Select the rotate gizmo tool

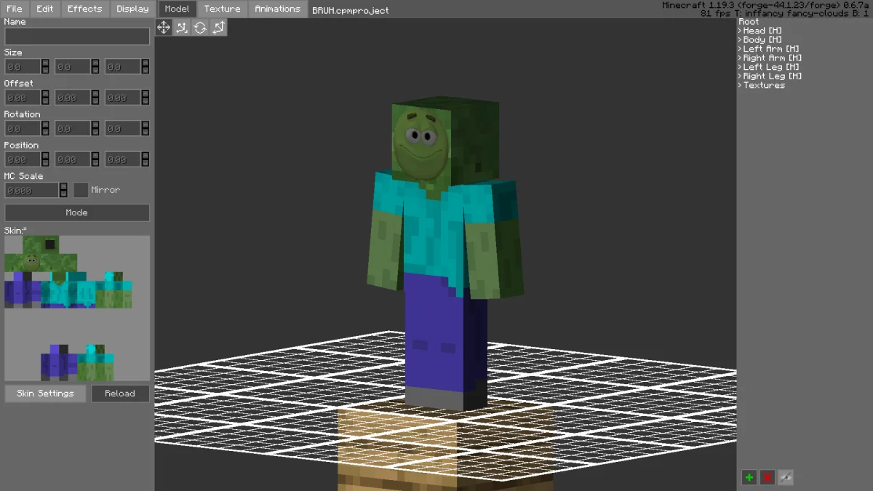pos(200,28)
